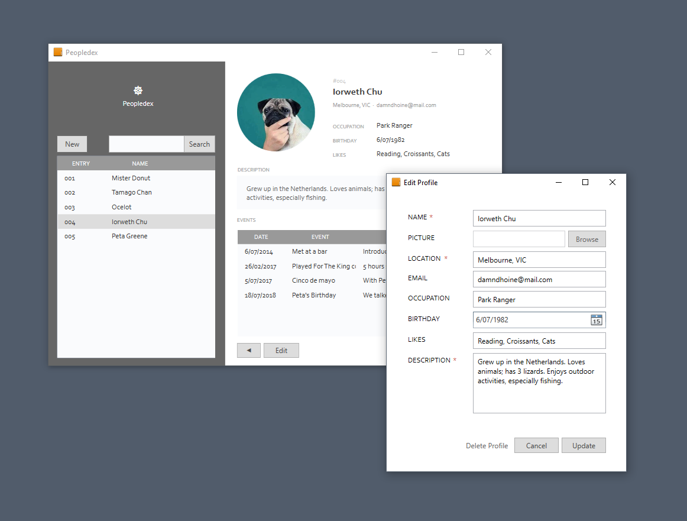Image resolution: width=687 pixels, height=521 pixels.
Task: Click into the Occupation field in Edit Profile
Action: (539, 300)
